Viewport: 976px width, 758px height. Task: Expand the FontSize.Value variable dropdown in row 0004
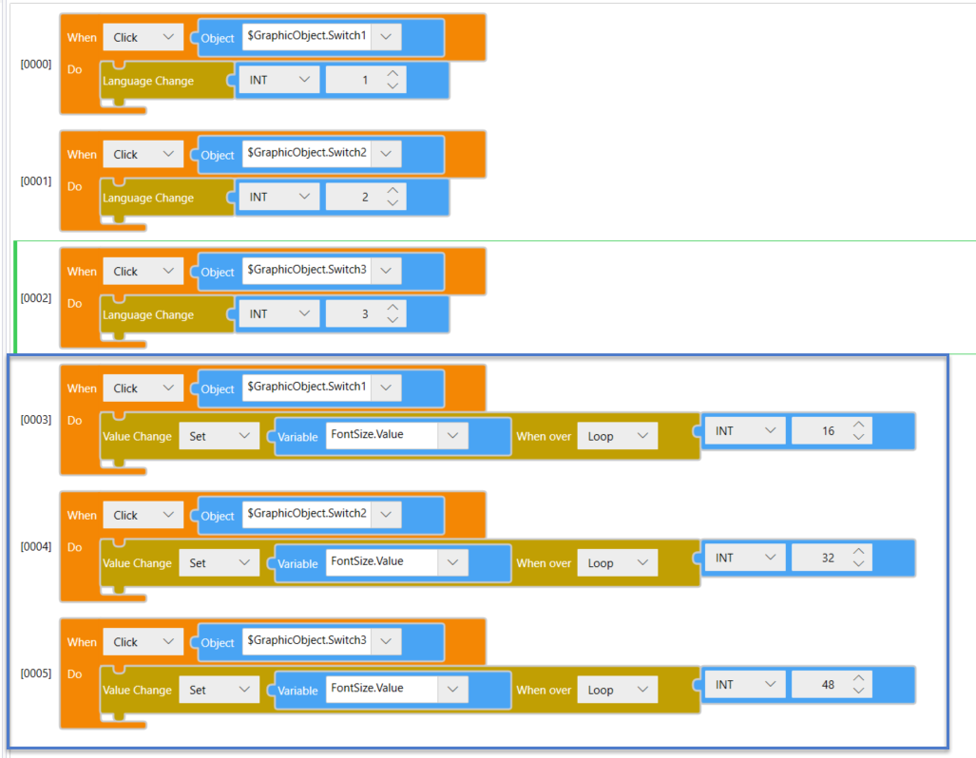[452, 562]
